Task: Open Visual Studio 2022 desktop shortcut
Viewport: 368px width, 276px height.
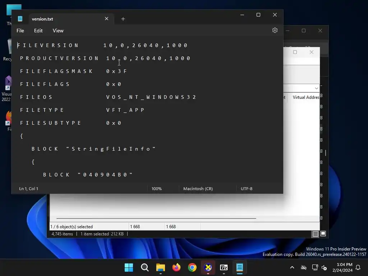Action: (6, 88)
